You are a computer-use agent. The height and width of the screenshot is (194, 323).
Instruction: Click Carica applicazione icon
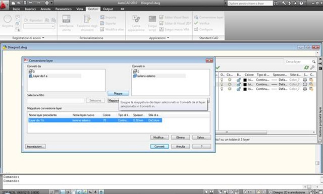click(x=136, y=19)
